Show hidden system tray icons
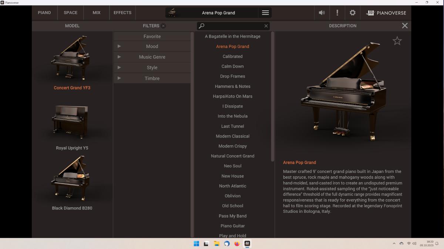This screenshot has width=444, height=249. (x=394, y=243)
